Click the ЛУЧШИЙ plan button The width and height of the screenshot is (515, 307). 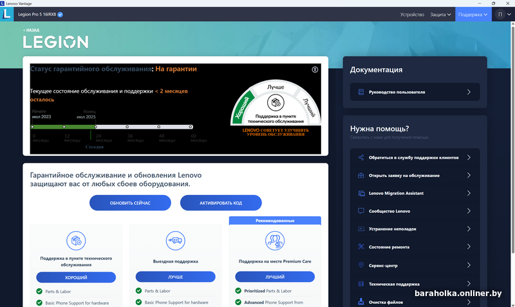(275, 277)
